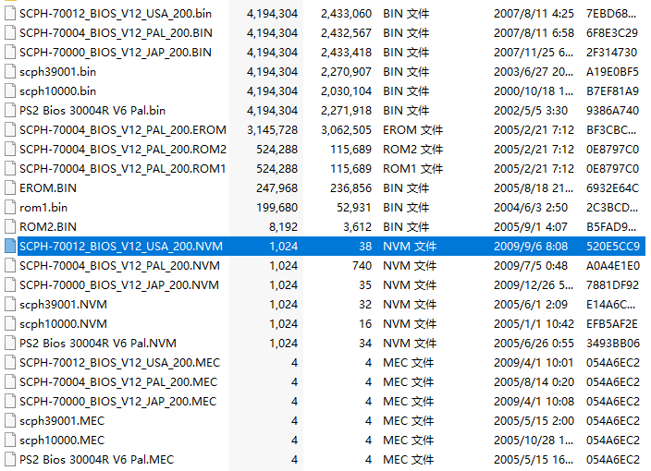This screenshot has width=651, height=471.
Task: Click the icon beside PS2 Bios 30004R V6 Pal.MEC
Action: (x=10, y=460)
